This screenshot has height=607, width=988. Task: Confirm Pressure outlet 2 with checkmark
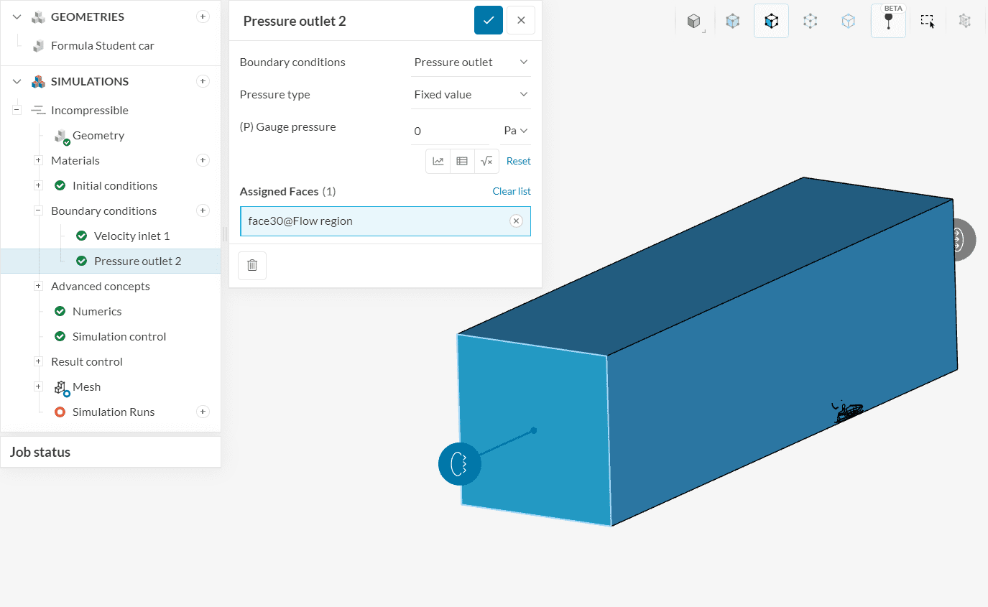(488, 21)
